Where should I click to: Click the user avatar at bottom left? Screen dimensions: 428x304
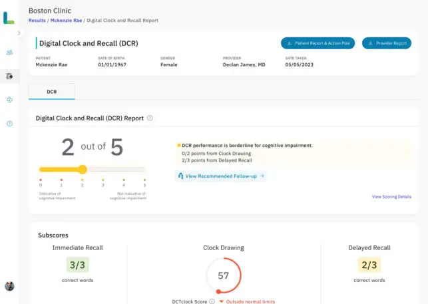tap(9, 286)
